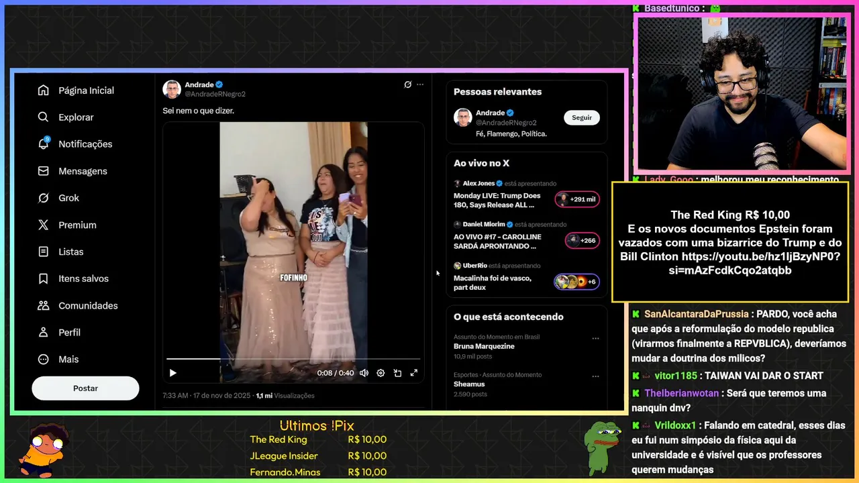The height and width of the screenshot is (483, 859).
Task: Open Grok icon in sidebar
Action: (43, 198)
